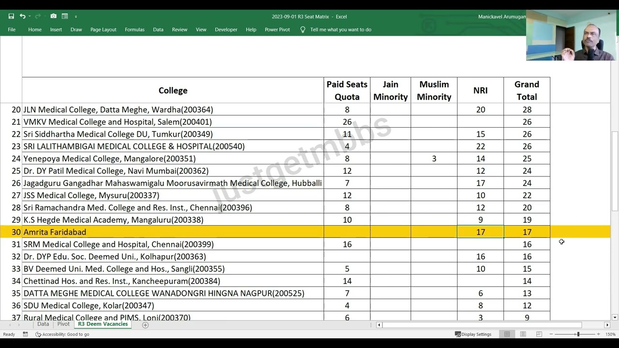Open the Undo history dropdown arrow
Image resolution: width=619 pixels, height=348 pixels.
29,16
